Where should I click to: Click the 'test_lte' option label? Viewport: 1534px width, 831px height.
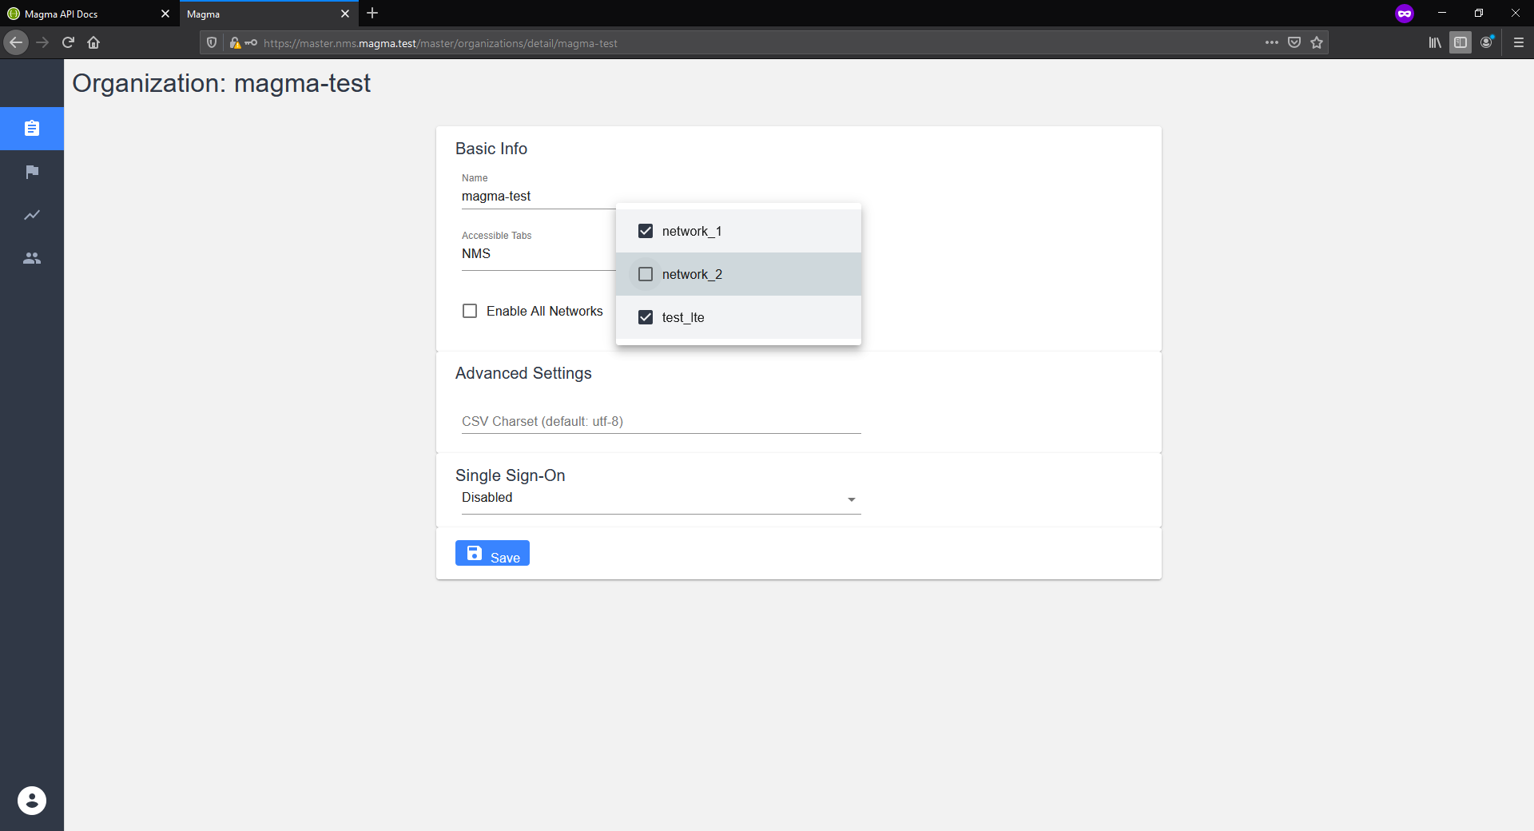683,317
